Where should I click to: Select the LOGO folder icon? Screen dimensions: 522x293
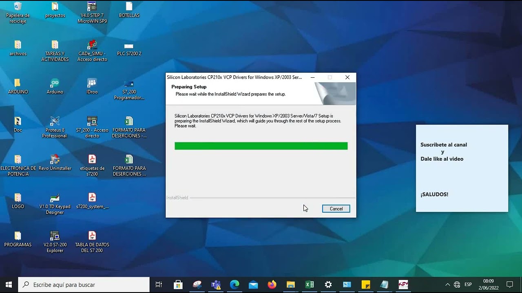point(18,201)
